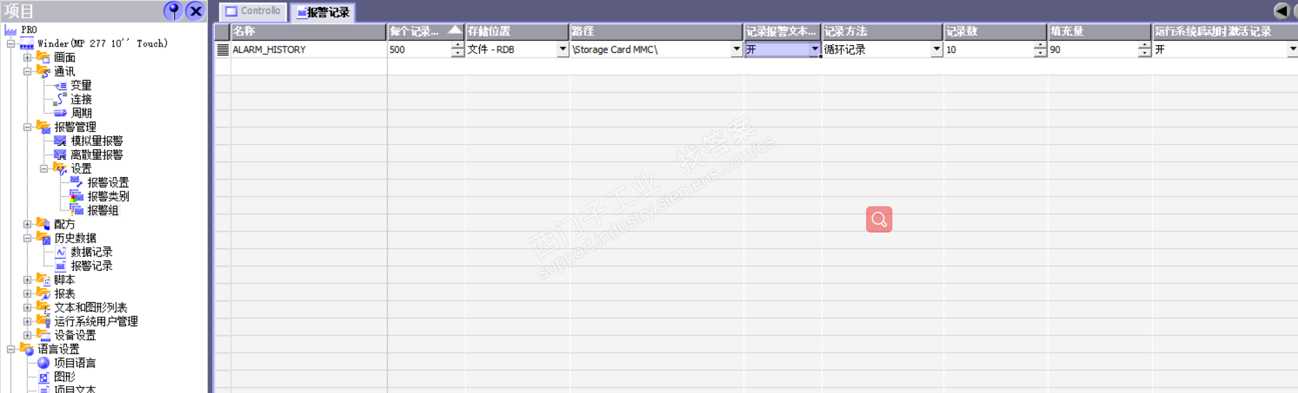Open 离散量报警 discrete alarms icon
Screen dimensions: 1298x393
click(61, 155)
